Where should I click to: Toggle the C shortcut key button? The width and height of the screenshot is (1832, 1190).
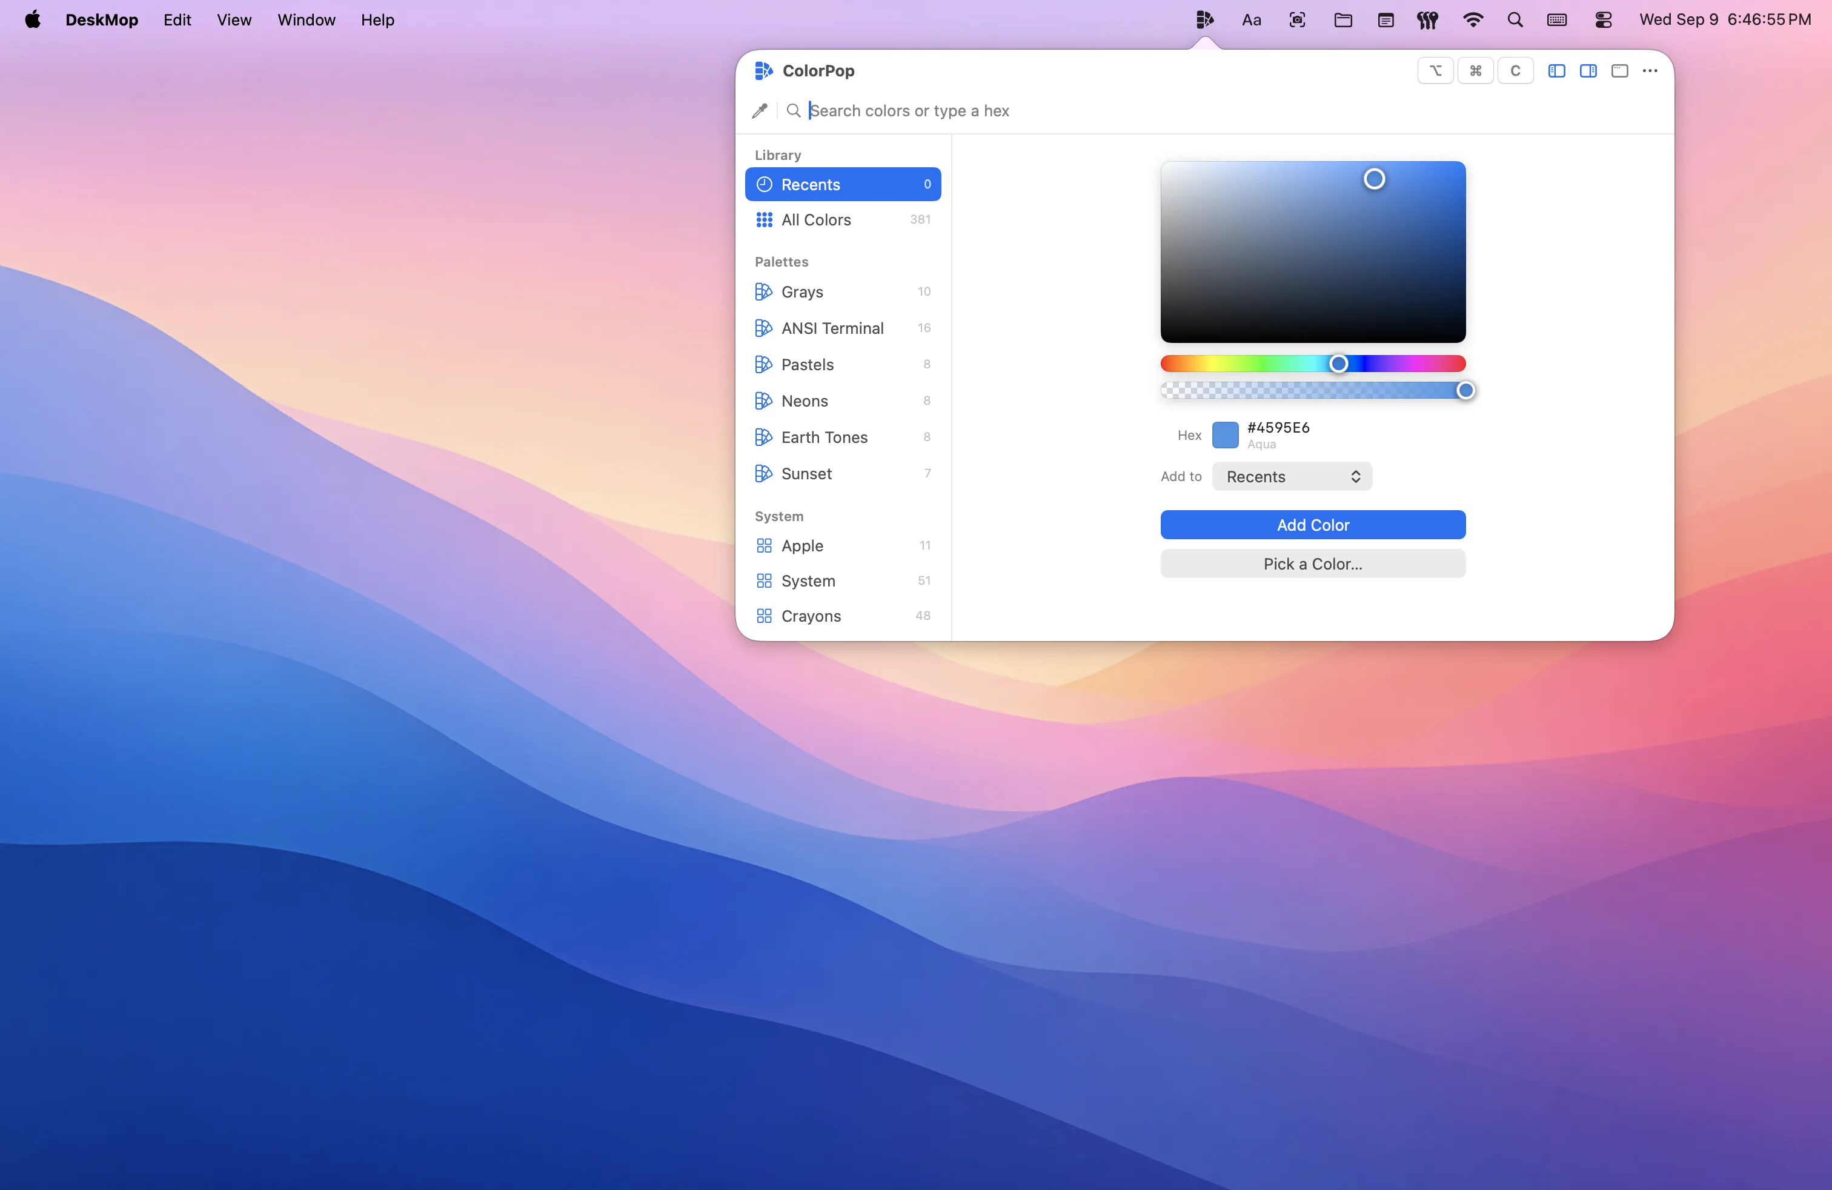point(1515,71)
